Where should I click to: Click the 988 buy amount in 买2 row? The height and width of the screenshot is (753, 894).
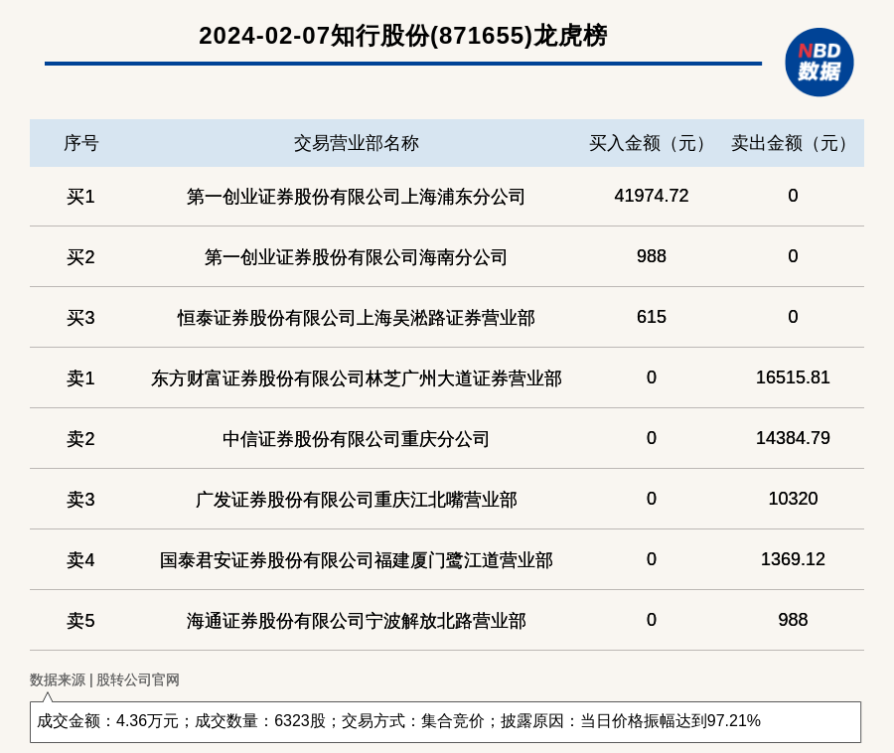click(651, 256)
